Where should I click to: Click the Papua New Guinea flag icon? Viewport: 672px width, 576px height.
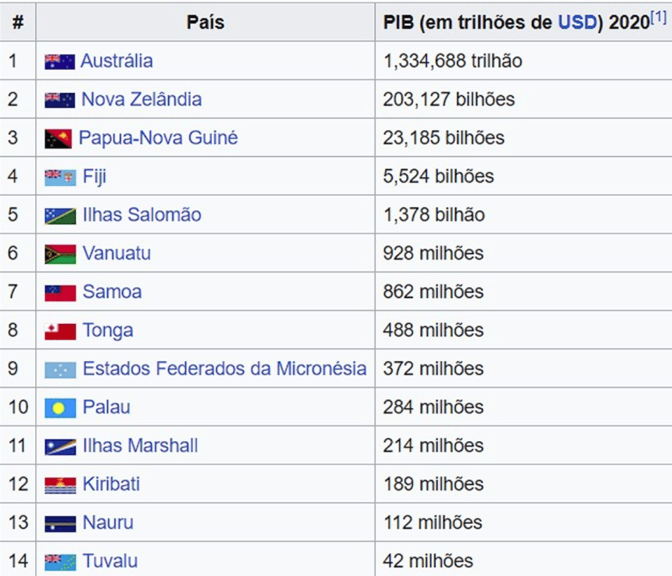[58, 138]
